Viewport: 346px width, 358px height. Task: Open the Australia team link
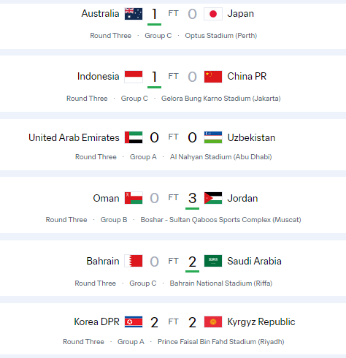coord(100,14)
